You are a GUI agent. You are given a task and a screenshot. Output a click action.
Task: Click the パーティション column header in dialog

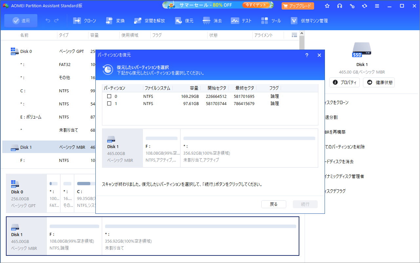click(x=115, y=88)
